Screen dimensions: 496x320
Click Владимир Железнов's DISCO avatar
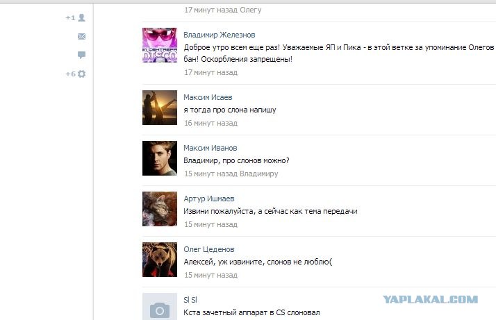tap(160, 45)
